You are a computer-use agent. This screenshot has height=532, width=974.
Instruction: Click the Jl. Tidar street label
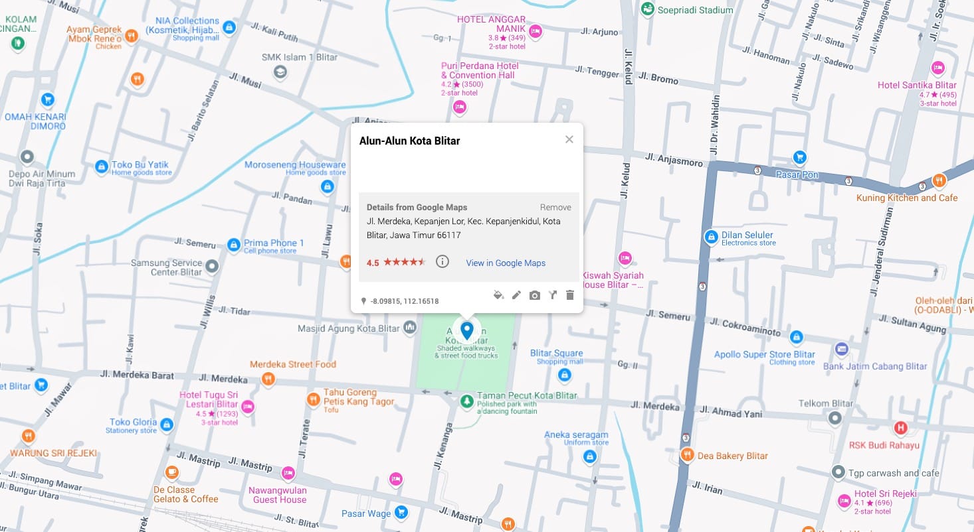pyautogui.click(x=234, y=310)
